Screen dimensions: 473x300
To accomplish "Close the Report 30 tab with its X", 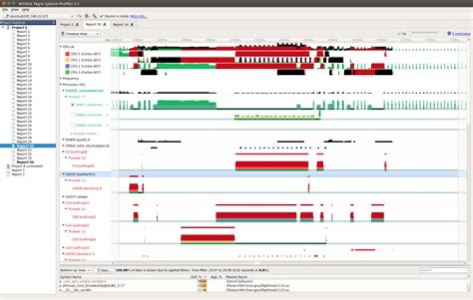I will point(104,24).
